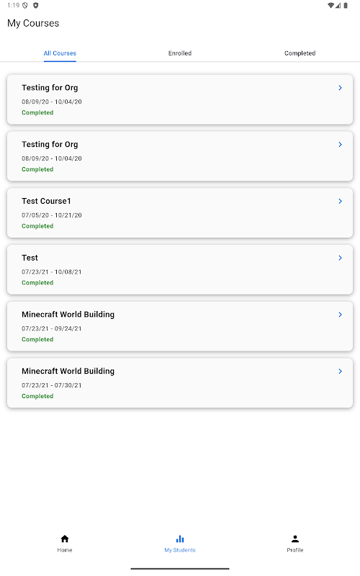
Task: Open Test Course1 chevron arrow
Action: (x=340, y=201)
